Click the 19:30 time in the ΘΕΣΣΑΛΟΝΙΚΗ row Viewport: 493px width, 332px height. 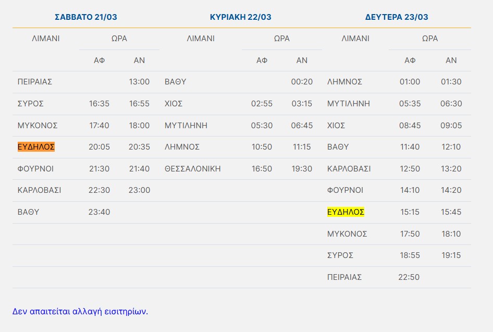pos(302,169)
